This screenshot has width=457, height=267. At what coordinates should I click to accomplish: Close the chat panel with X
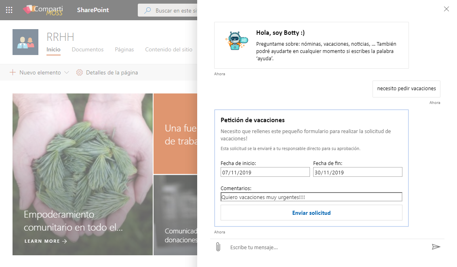click(446, 9)
